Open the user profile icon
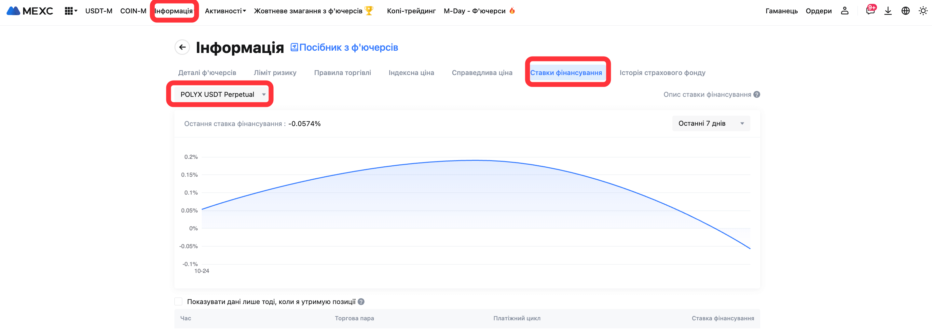Image resolution: width=932 pixels, height=332 pixels. tap(844, 11)
